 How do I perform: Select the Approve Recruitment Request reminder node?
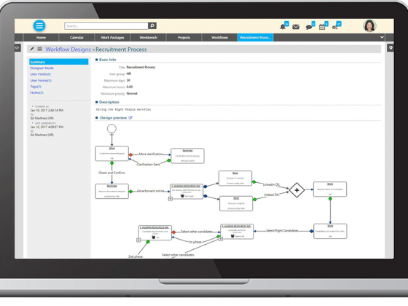(112, 191)
